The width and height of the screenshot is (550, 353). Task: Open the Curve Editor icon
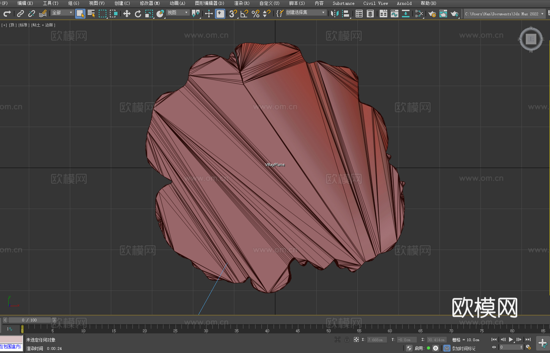tap(395, 14)
